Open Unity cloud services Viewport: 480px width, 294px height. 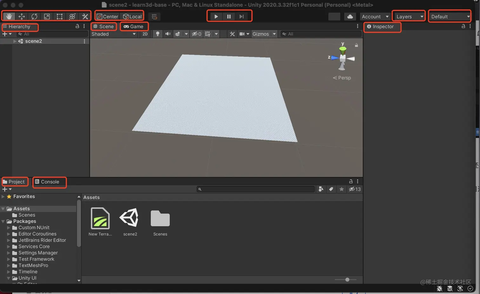tap(350, 16)
